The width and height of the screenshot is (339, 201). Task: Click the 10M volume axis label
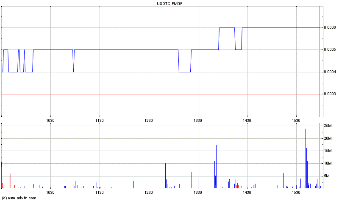pyautogui.click(x=328, y=163)
